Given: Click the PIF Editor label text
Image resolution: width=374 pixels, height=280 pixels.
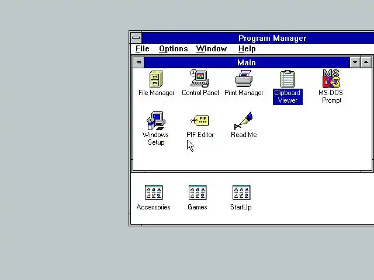Looking at the screenshot, I should 200,135.
